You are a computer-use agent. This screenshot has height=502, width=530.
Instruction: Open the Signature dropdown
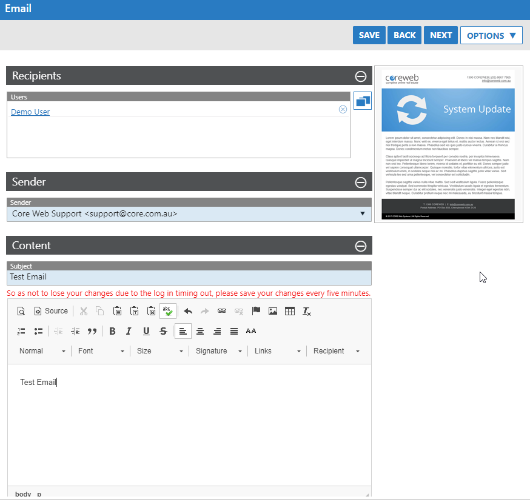tap(218, 351)
